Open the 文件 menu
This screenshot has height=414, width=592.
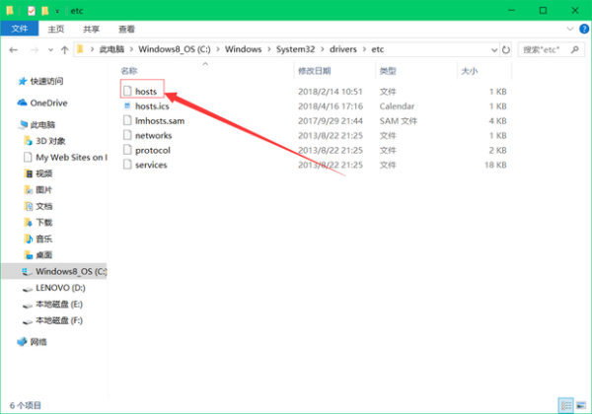pyautogui.click(x=19, y=30)
